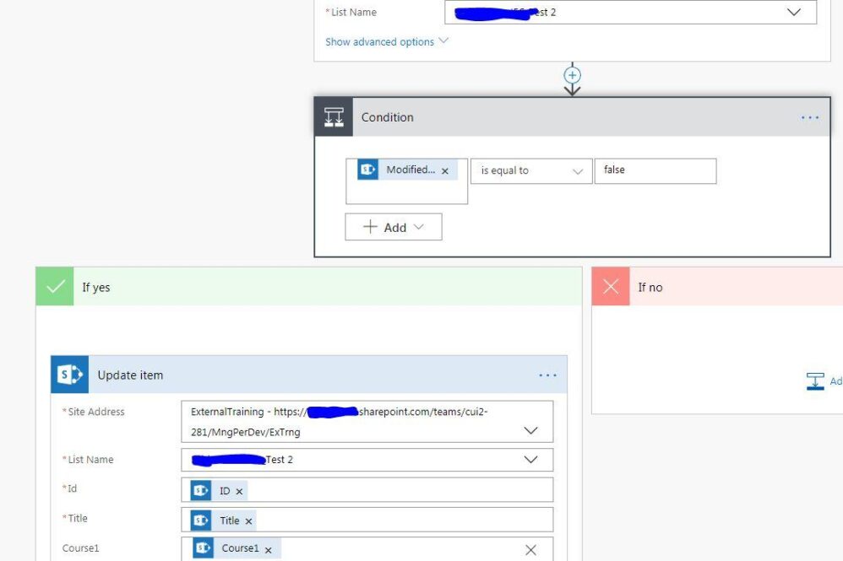This screenshot has height=561, width=843.
Task: Open the Site Address dropdown in Update item
Action: pos(530,430)
